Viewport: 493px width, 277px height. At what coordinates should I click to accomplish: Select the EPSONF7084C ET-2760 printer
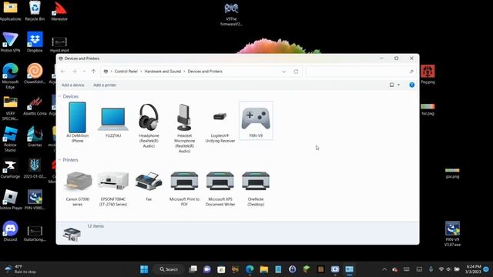tap(113, 189)
